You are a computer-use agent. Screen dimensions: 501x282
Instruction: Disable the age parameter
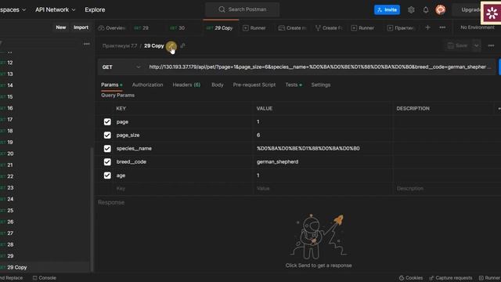tap(107, 175)
